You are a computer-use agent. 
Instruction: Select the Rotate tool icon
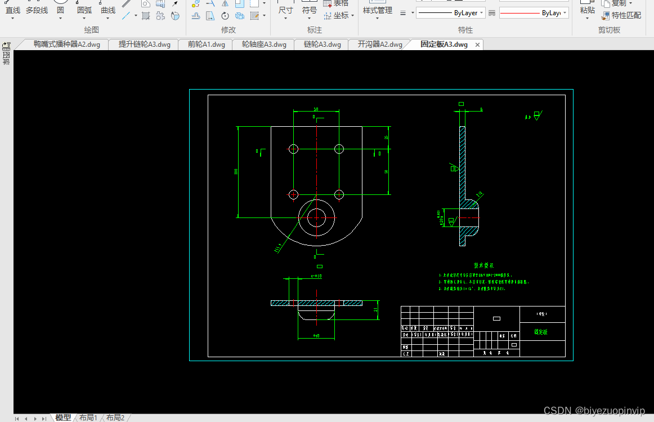pyautogui.click(x=225, y=16)
